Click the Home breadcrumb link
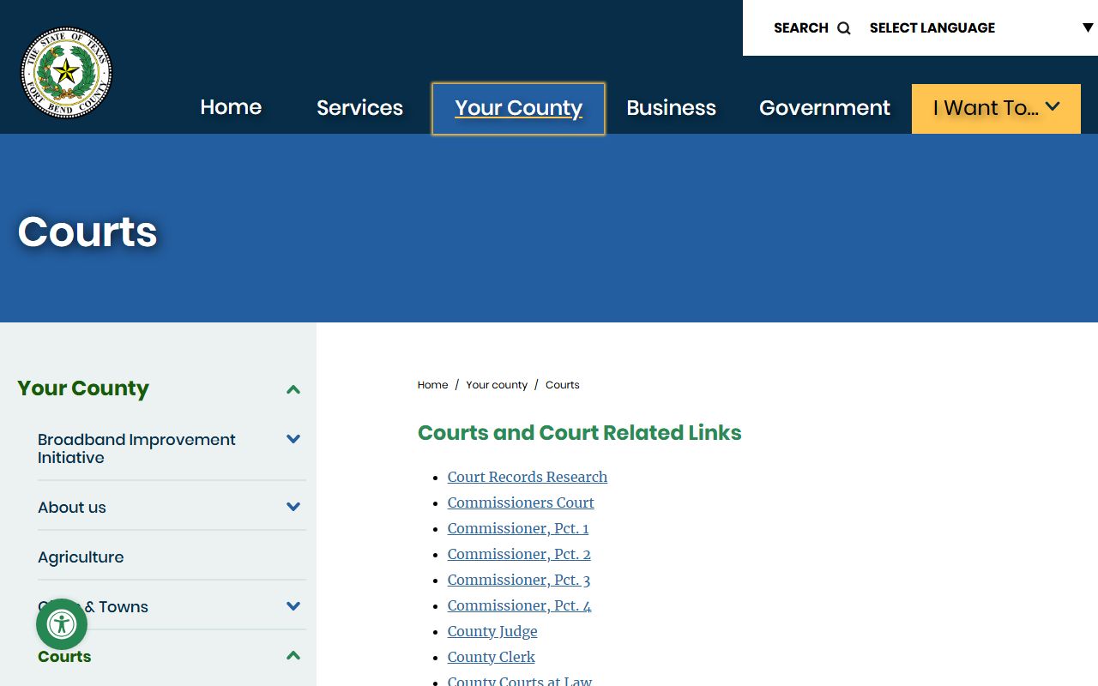Image resolution: width=1098 pixels, height=686 pixels. coord(432,385)
